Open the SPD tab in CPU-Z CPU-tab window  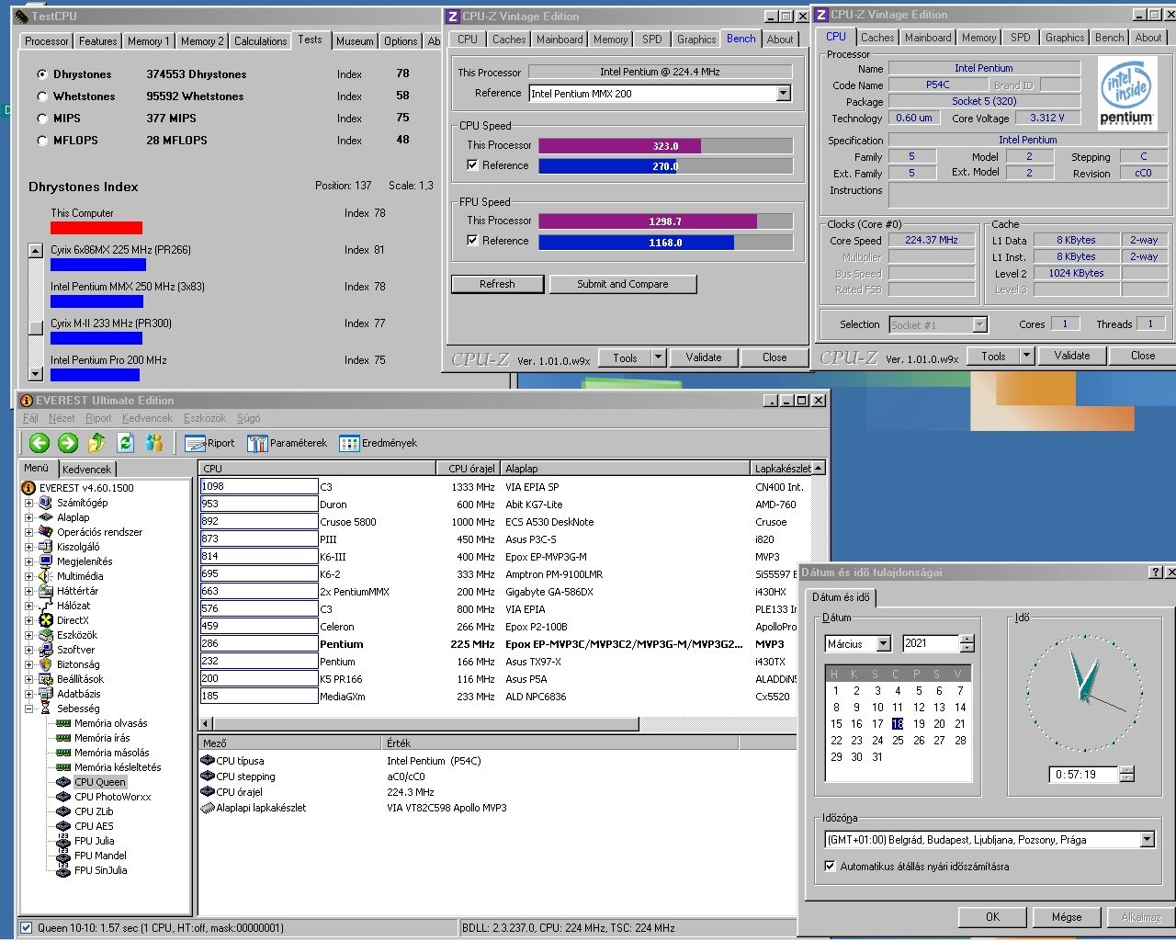tap(1020, 38)
